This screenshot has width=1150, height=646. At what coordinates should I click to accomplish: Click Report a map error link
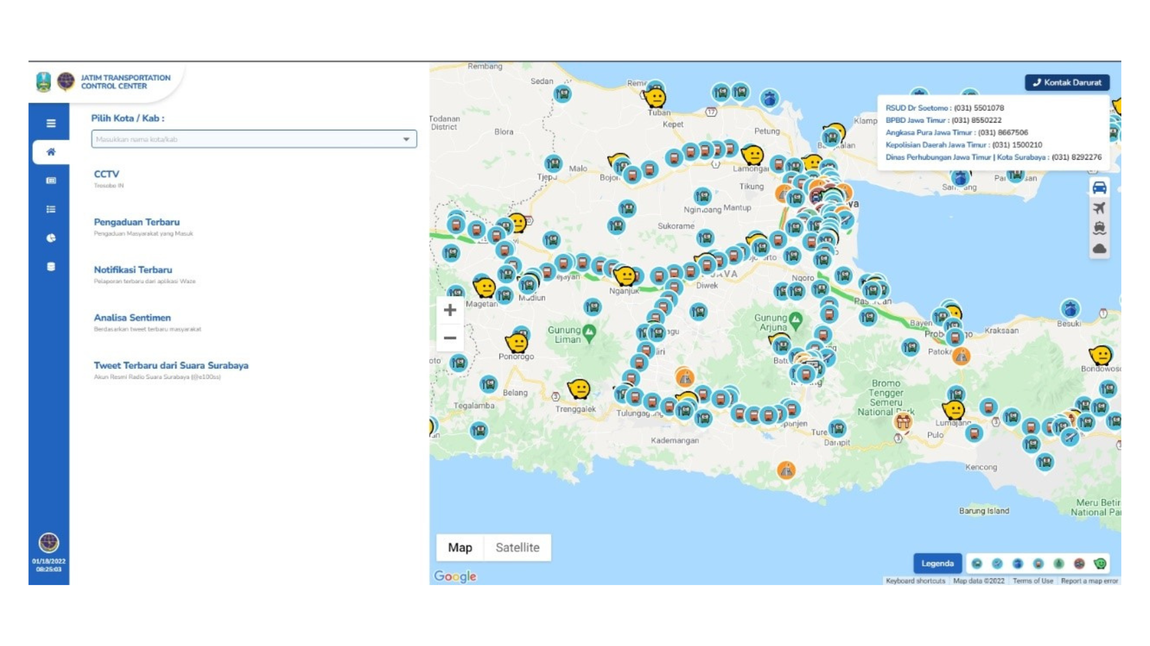pyautogui.click(x=1090, y=581)
